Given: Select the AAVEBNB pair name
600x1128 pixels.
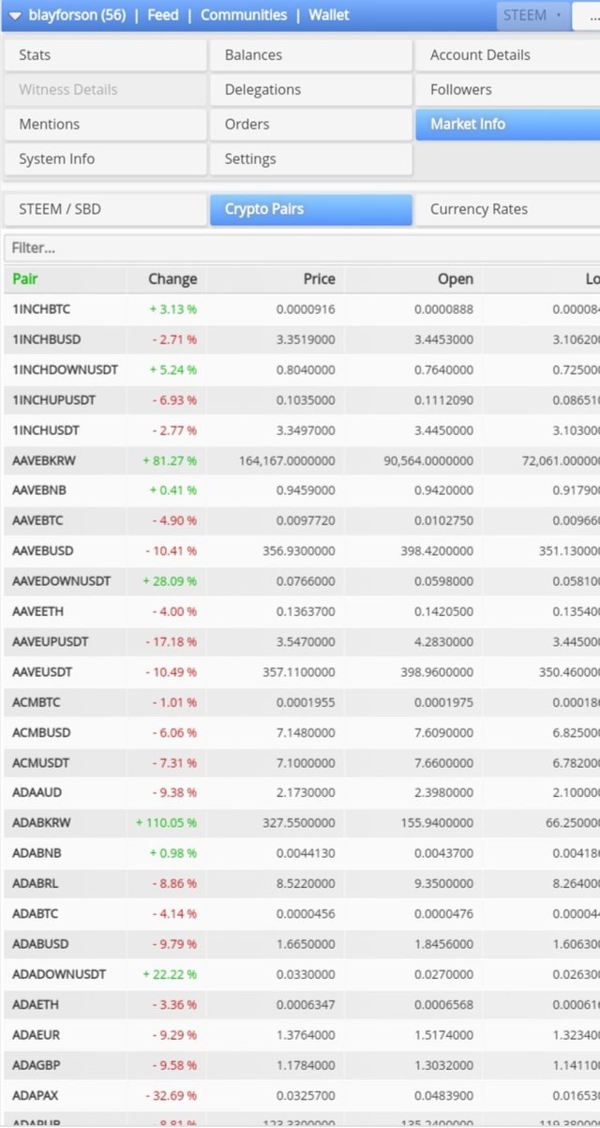Looking at the screenshot, I should [x=39, y=490].
